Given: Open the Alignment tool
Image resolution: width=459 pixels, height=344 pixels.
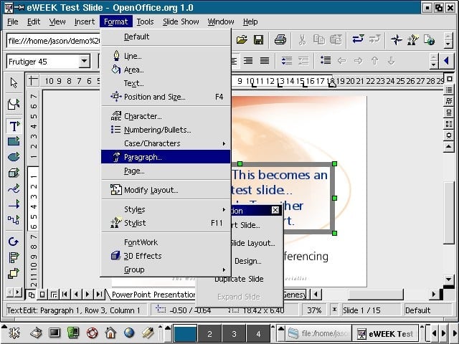Looking at the screenshot, I should point(14,257).
